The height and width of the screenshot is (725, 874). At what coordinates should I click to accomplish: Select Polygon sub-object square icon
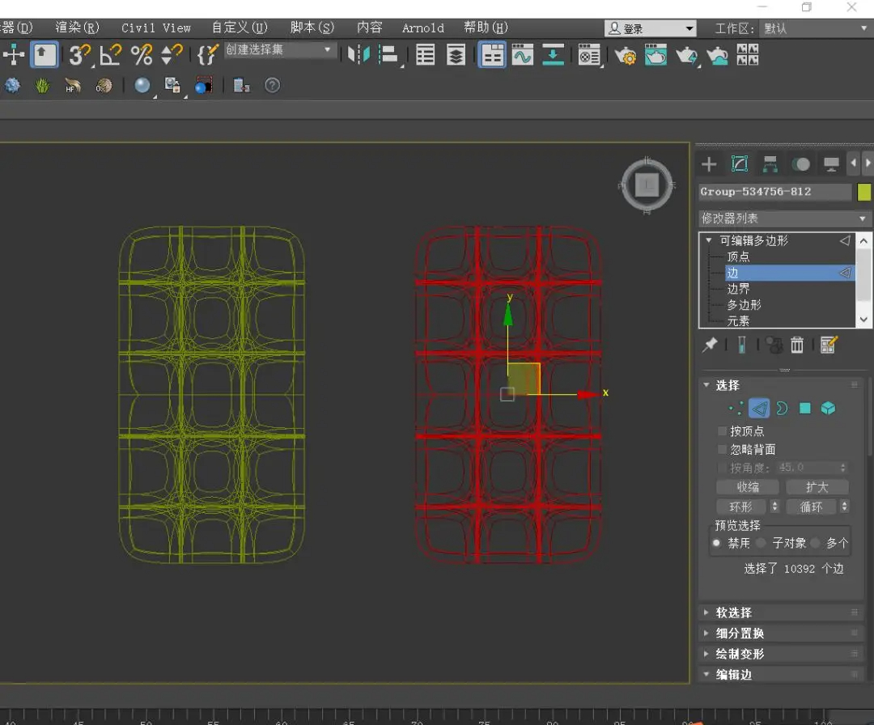(x=804, y=409)
